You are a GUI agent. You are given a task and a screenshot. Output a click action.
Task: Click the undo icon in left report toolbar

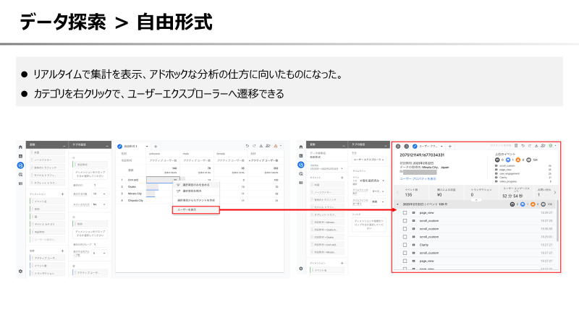tap(247, 147)
